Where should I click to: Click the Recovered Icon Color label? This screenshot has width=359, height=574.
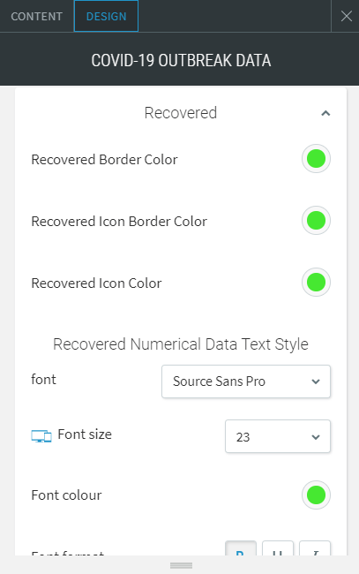[x=96, y=283]
